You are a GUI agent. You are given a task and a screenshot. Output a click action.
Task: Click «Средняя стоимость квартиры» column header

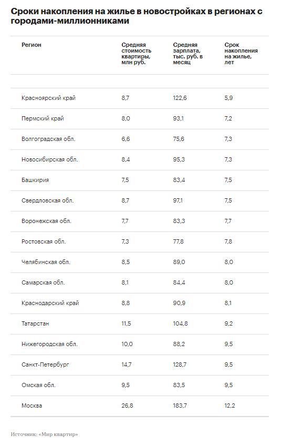coord(137,54)
